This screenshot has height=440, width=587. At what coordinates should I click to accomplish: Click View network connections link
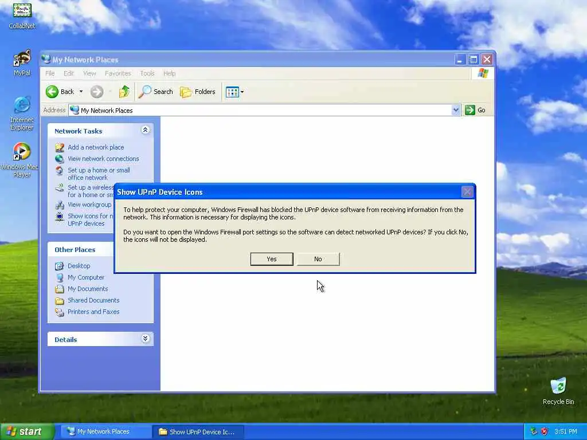tap(103, 159)
